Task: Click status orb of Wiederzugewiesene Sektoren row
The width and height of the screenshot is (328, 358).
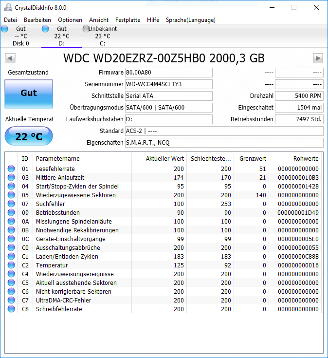Action: 11,195
